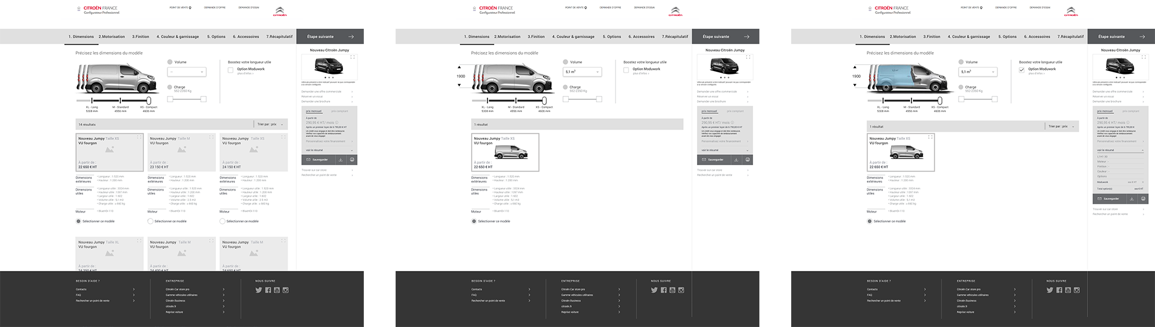
Task: Open the Twitter icon in middle mockup footer
Action: (654, 290)
